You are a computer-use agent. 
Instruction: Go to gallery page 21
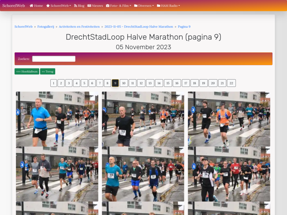click(x=222, y=83)
